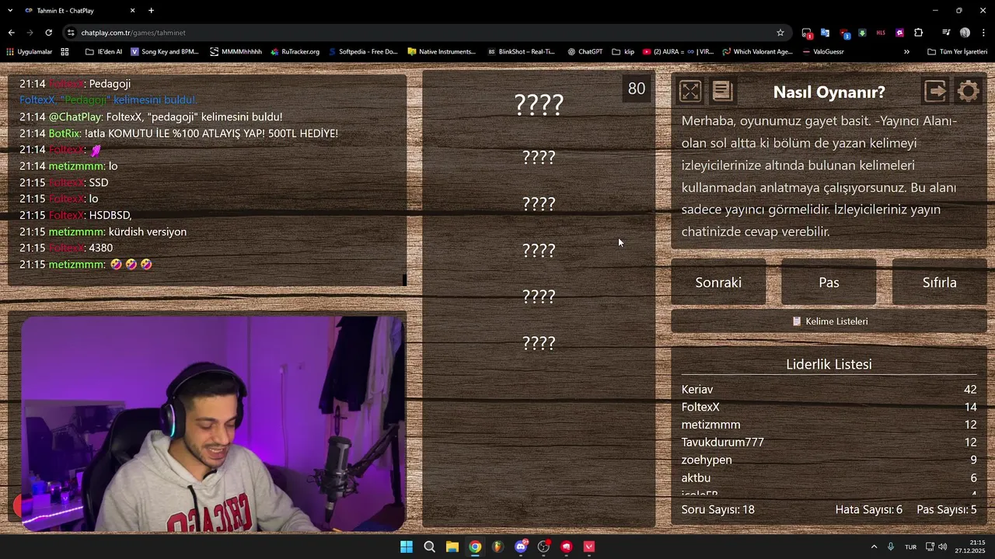Open the notes/document icon beside fullscreen

722,92
